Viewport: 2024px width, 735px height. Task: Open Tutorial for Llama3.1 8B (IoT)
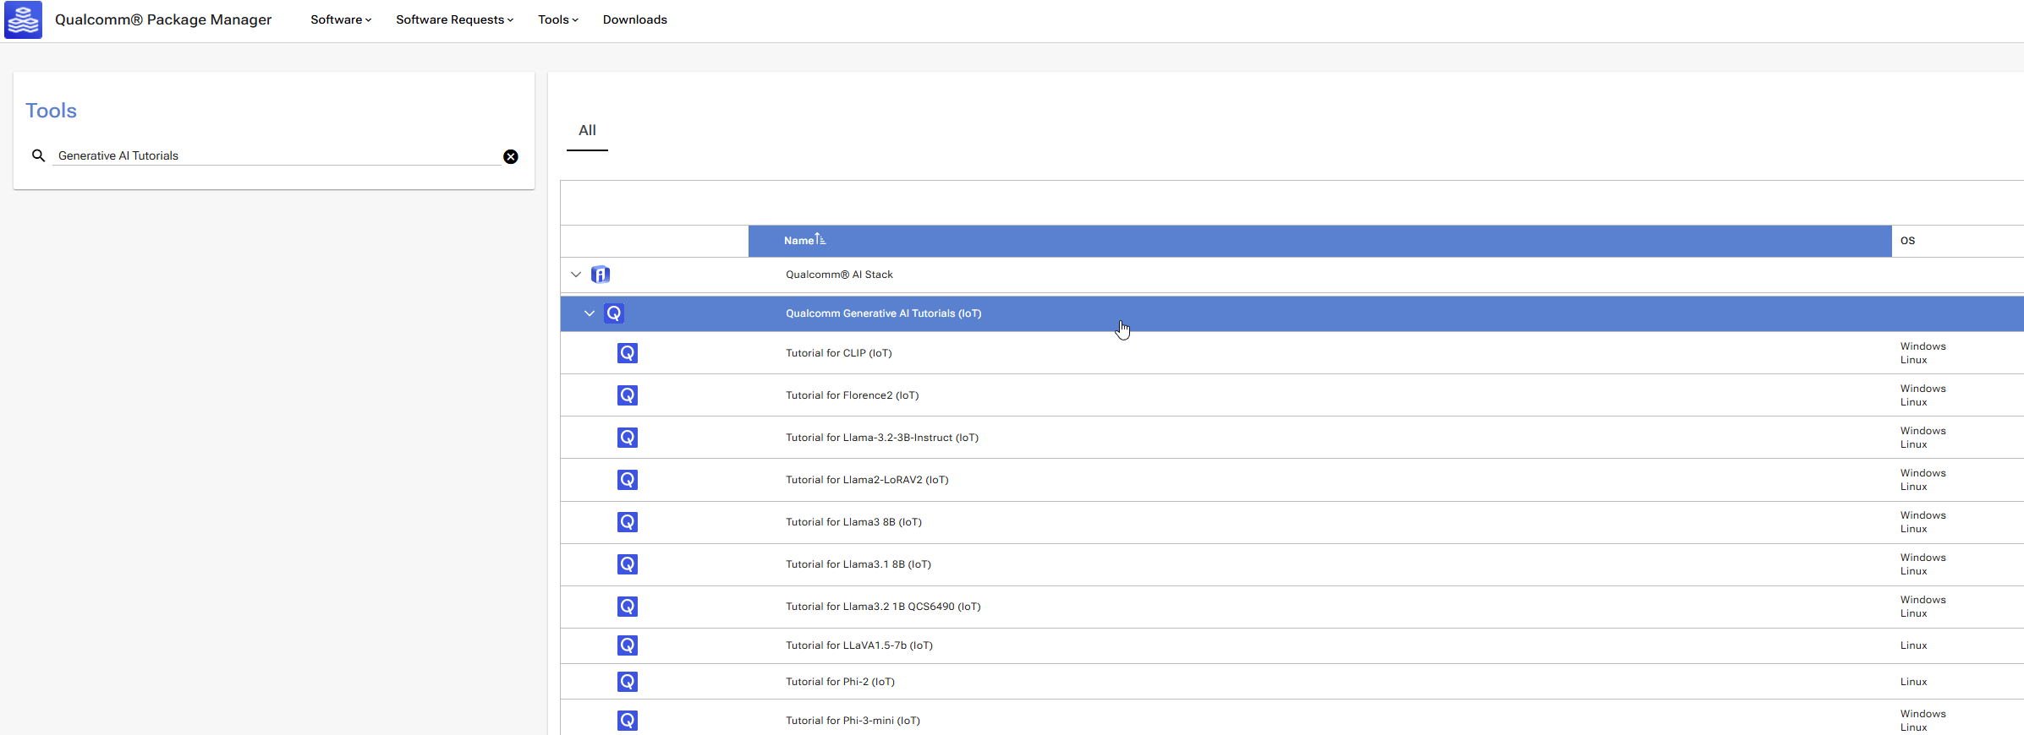[x=858, y=564]
